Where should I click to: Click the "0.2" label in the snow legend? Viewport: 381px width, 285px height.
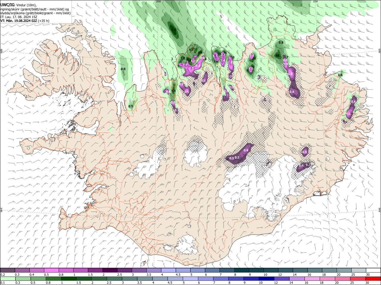[x=2, y=275]
